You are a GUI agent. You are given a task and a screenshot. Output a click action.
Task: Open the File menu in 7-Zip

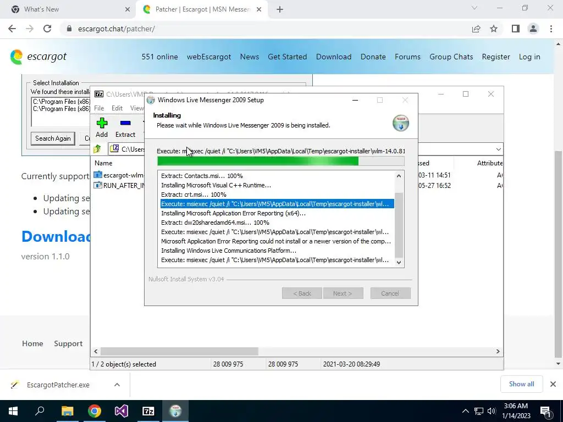(x=99, y=108)
